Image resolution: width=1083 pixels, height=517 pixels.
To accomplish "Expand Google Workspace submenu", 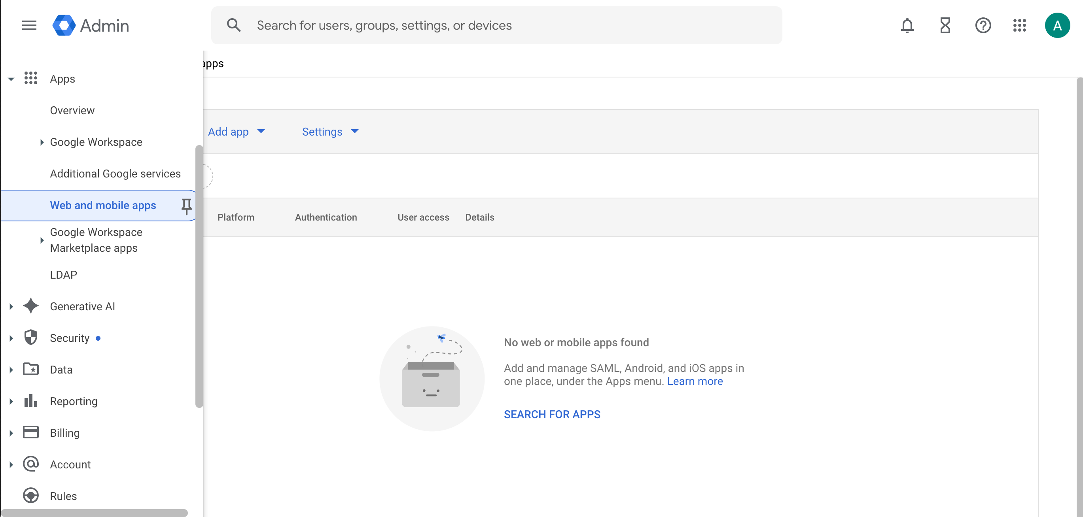I will [x=42, y=142].
